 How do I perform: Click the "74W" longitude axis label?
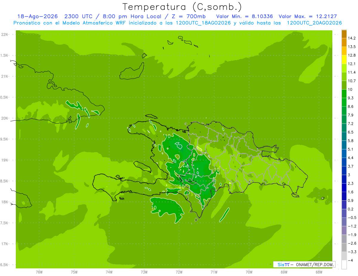click(x=109, y=272)
